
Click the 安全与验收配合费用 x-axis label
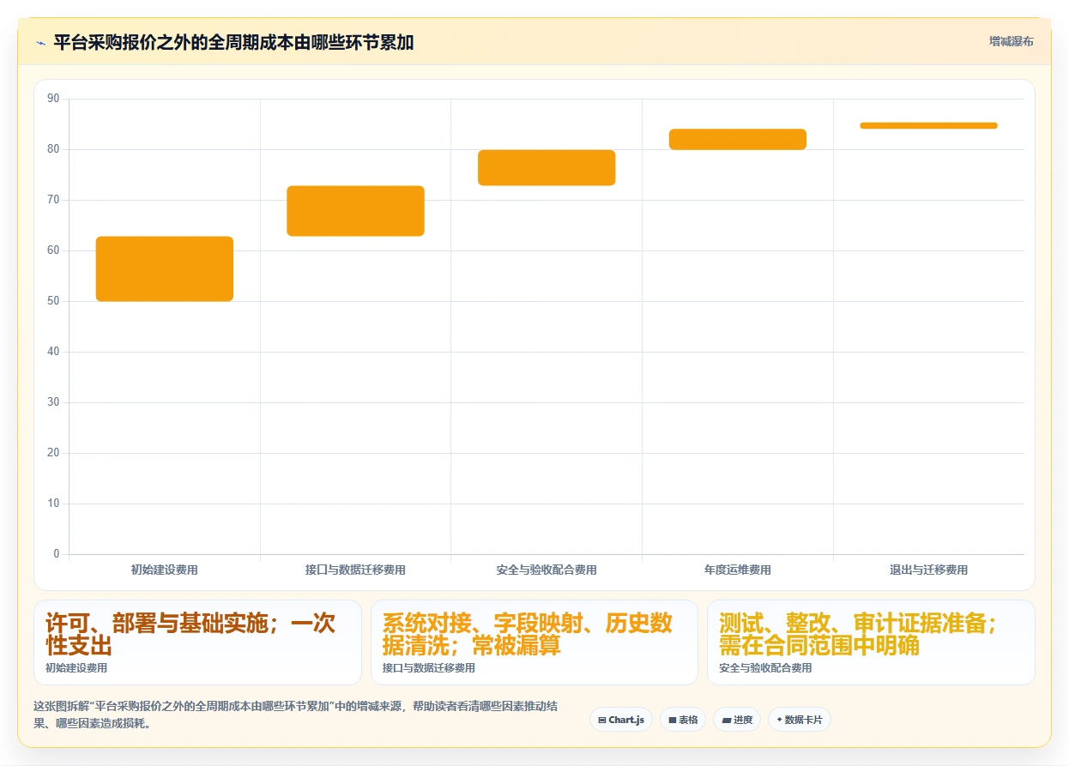547,570
